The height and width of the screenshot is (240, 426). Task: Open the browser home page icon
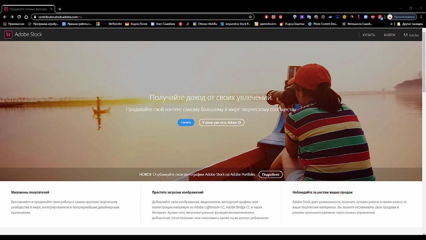click(x=26, y=17)
